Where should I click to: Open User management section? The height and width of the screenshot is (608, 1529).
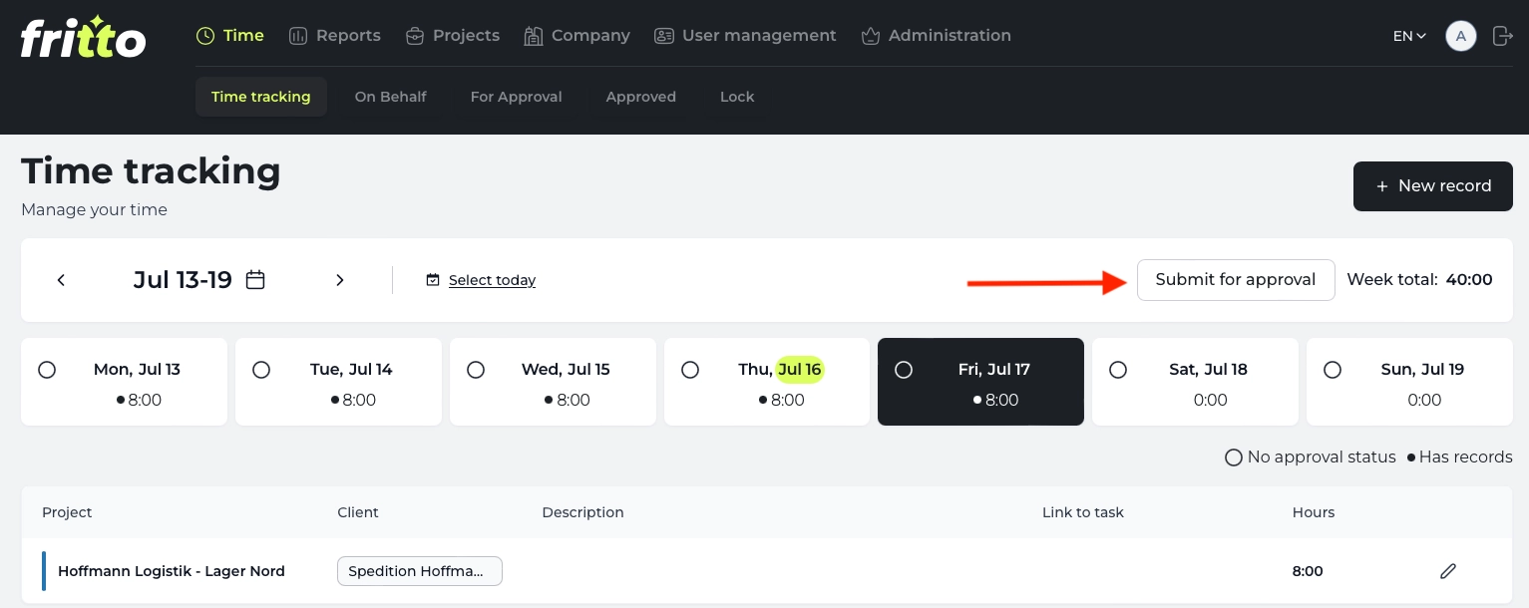[x=745, y=36]
